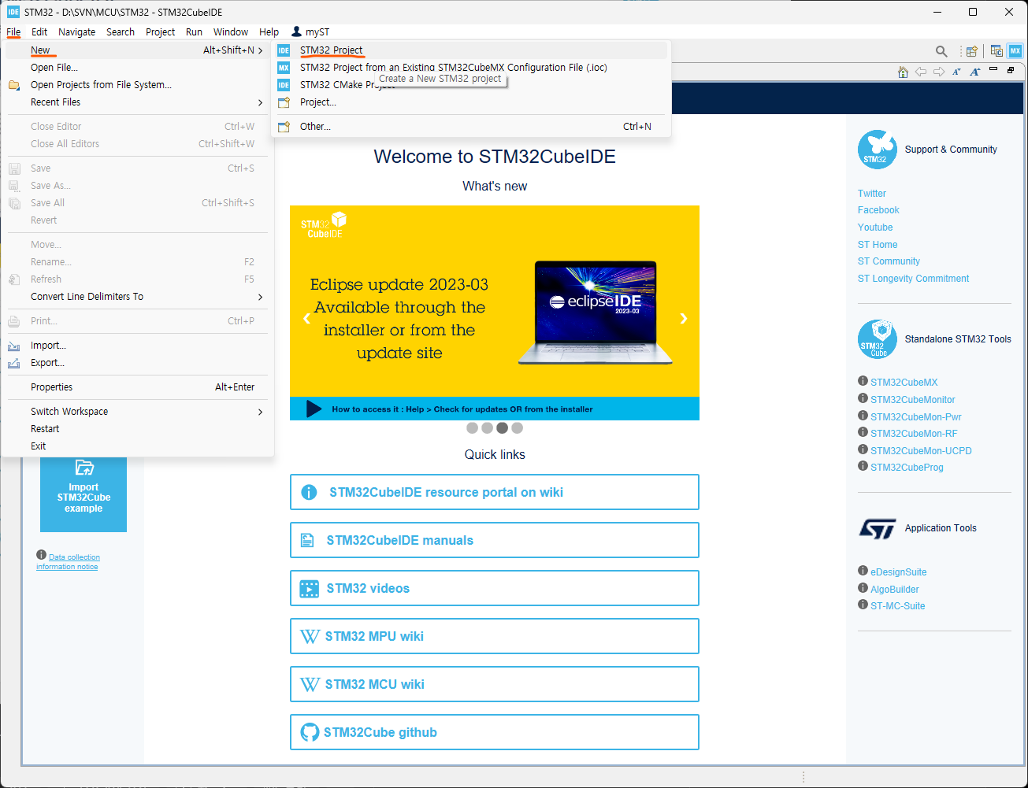Expand the New submenu arrow
1028x788 pixels.
[x=261, y=50]
